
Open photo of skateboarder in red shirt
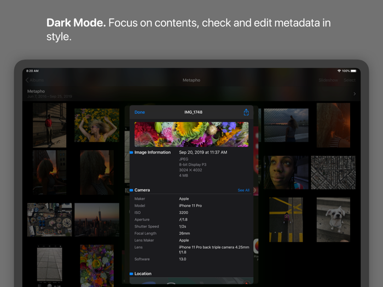(50, 125)
